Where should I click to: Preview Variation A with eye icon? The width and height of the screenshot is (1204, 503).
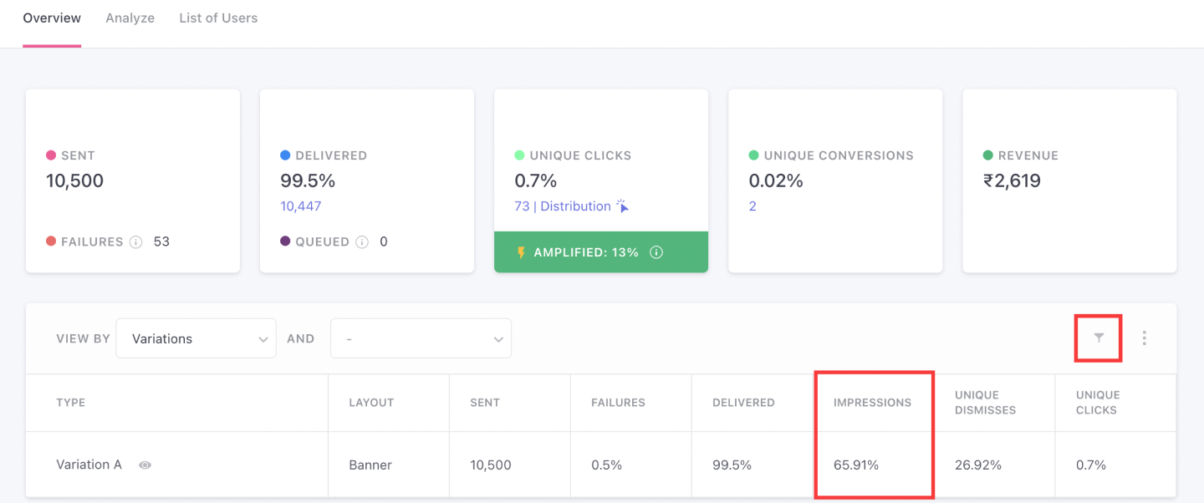(145, 465)
